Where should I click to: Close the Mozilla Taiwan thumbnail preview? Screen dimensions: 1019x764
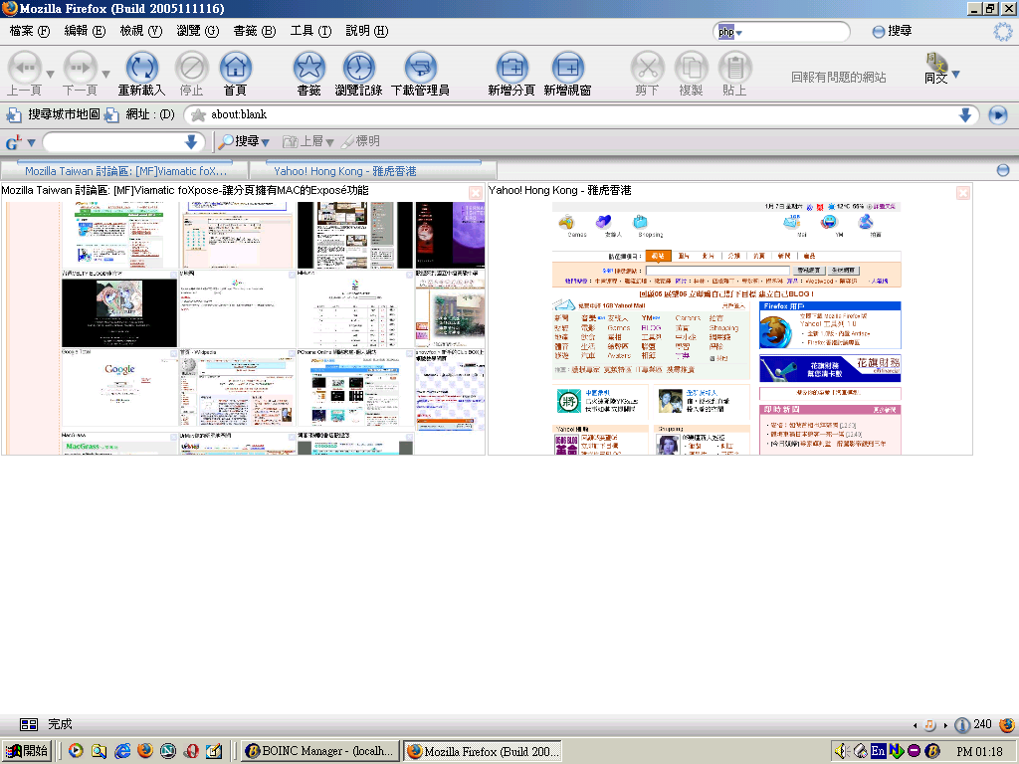click(476, 192)
